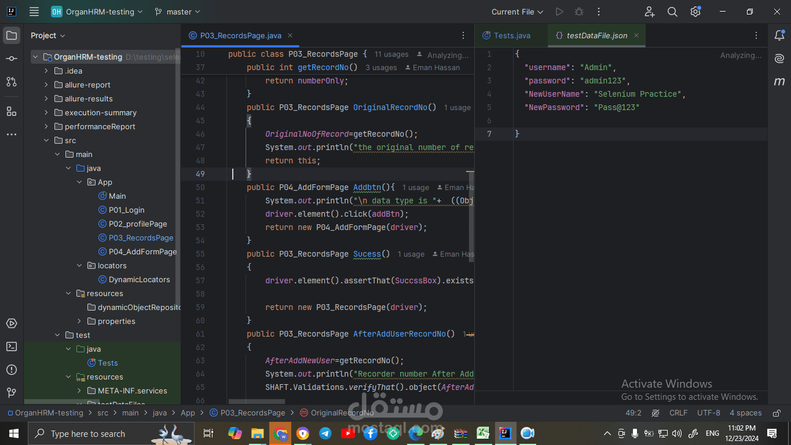Open the Notifications bell panel

(x=779, y=35)
